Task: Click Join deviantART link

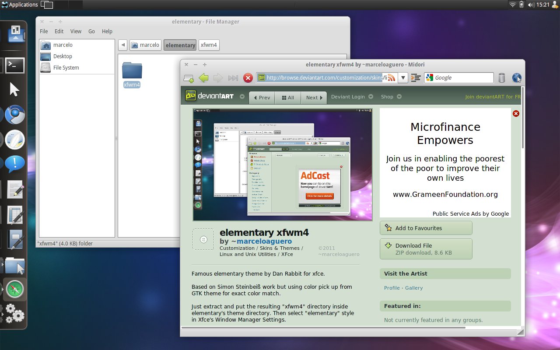Action: [493, 97]
